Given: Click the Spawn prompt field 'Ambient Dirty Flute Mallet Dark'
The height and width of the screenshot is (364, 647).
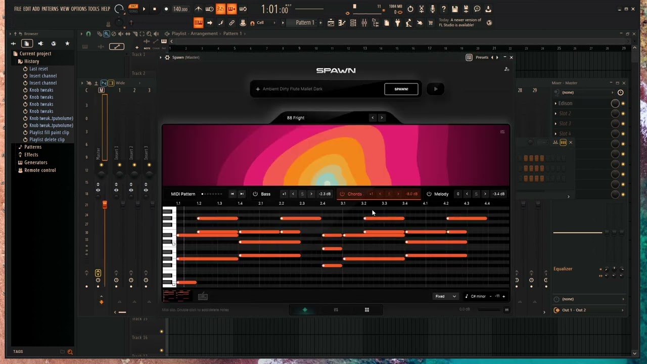Looking at the screenshot, I should (318, 89).
